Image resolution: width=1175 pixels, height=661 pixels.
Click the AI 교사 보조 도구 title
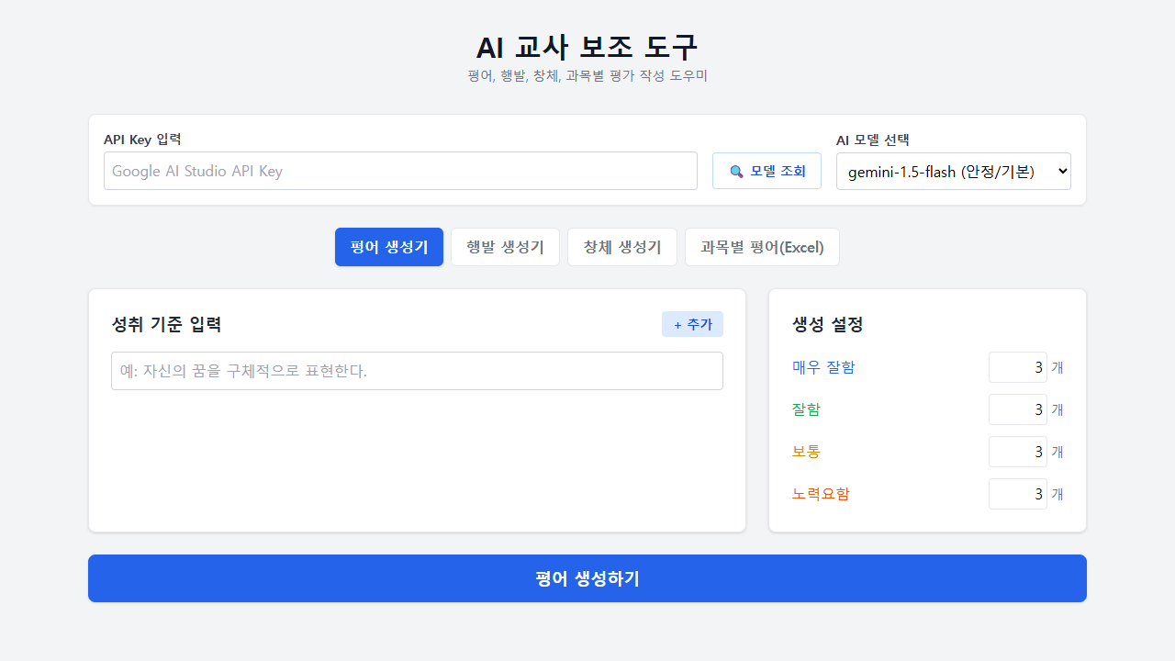click(x=587, y=47)
